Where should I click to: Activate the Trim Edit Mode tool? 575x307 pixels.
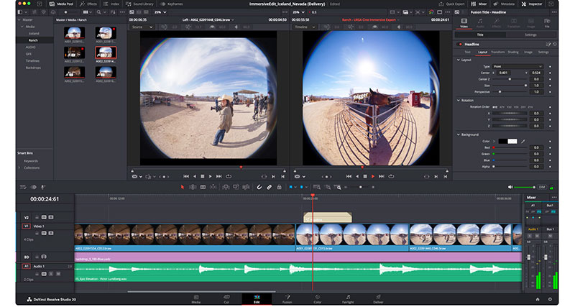tap(193, 187)
